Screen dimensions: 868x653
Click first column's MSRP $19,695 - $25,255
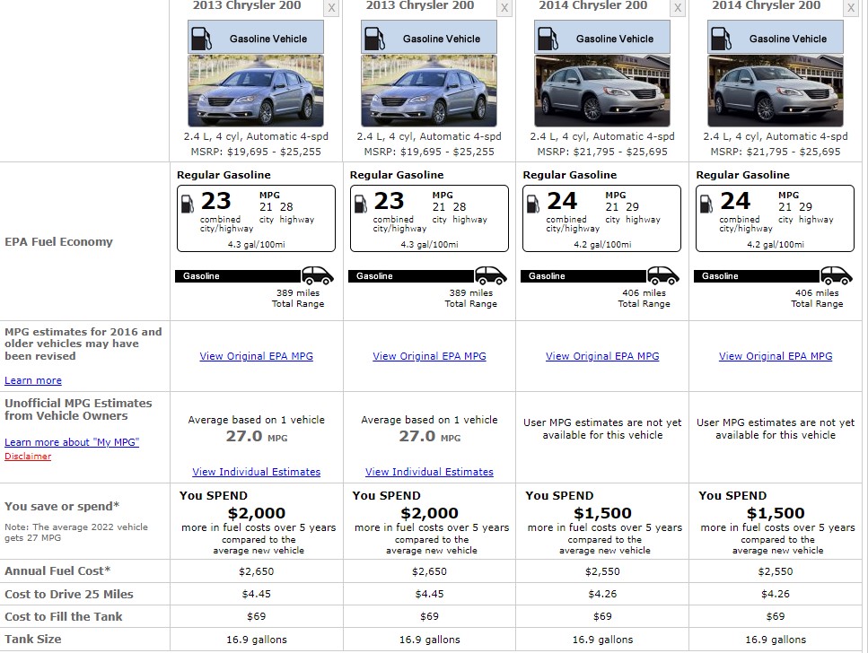click(x=256, y=152)
